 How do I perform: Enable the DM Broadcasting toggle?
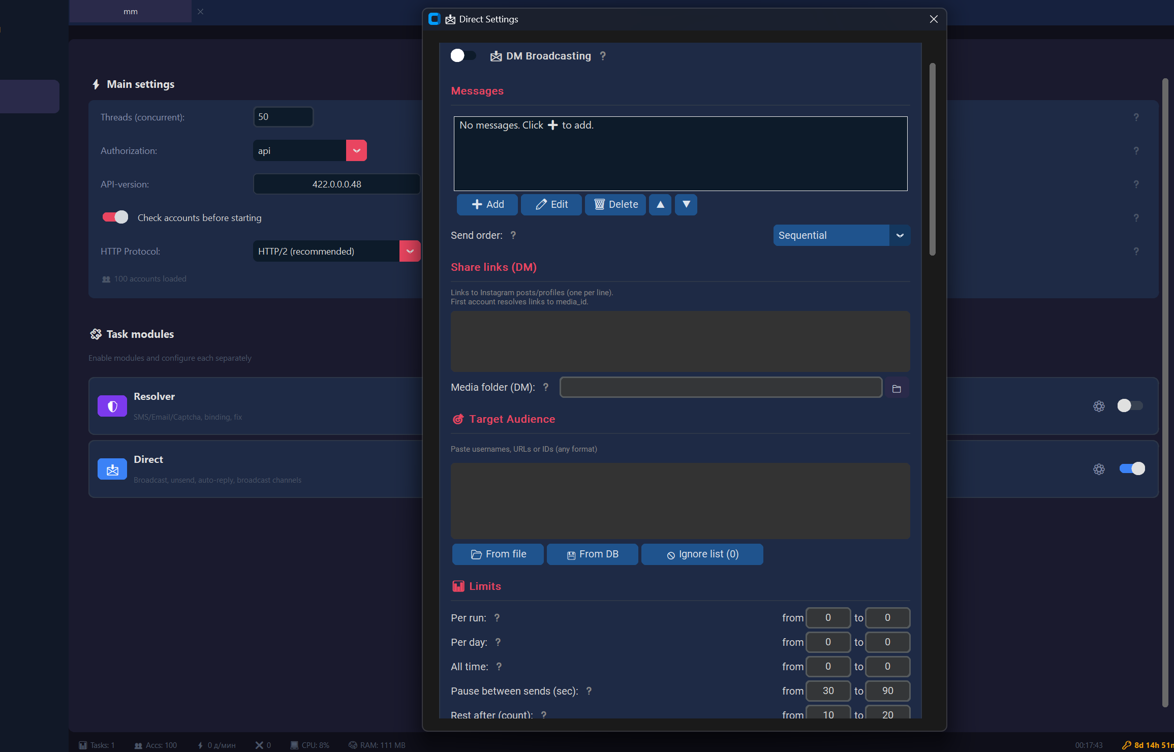pos(463,55)
